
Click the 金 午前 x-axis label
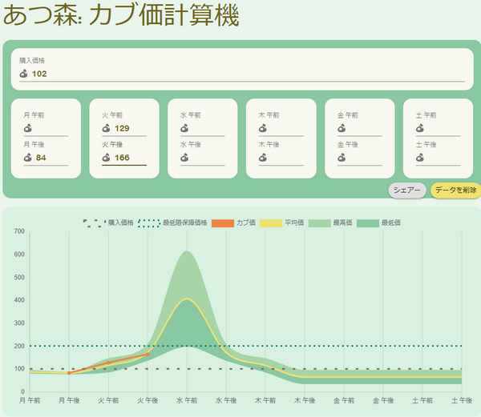[344, 400]
